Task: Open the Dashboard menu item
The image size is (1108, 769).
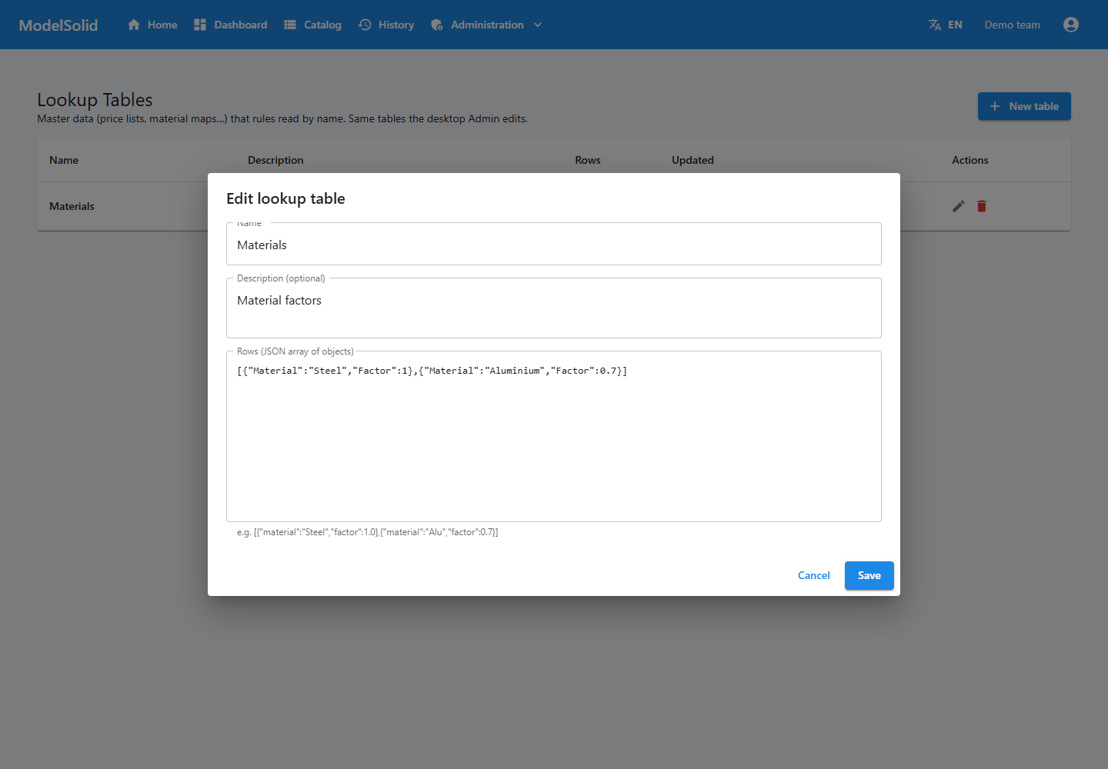Action: coord(231,25)
